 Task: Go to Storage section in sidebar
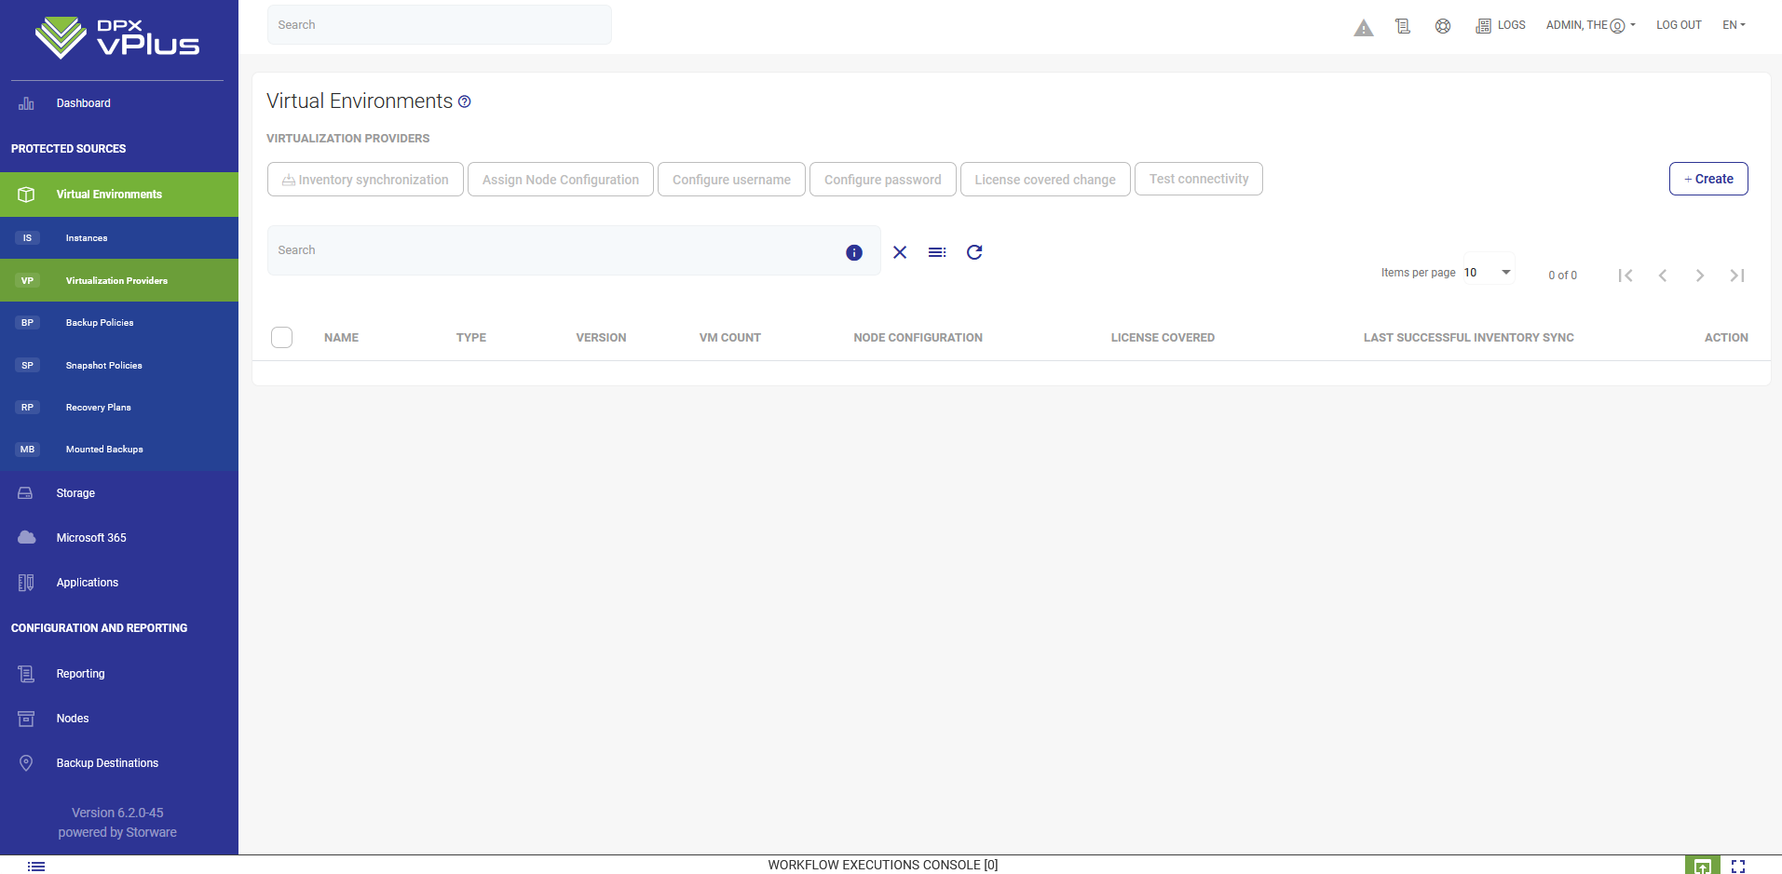pos(75,493)
